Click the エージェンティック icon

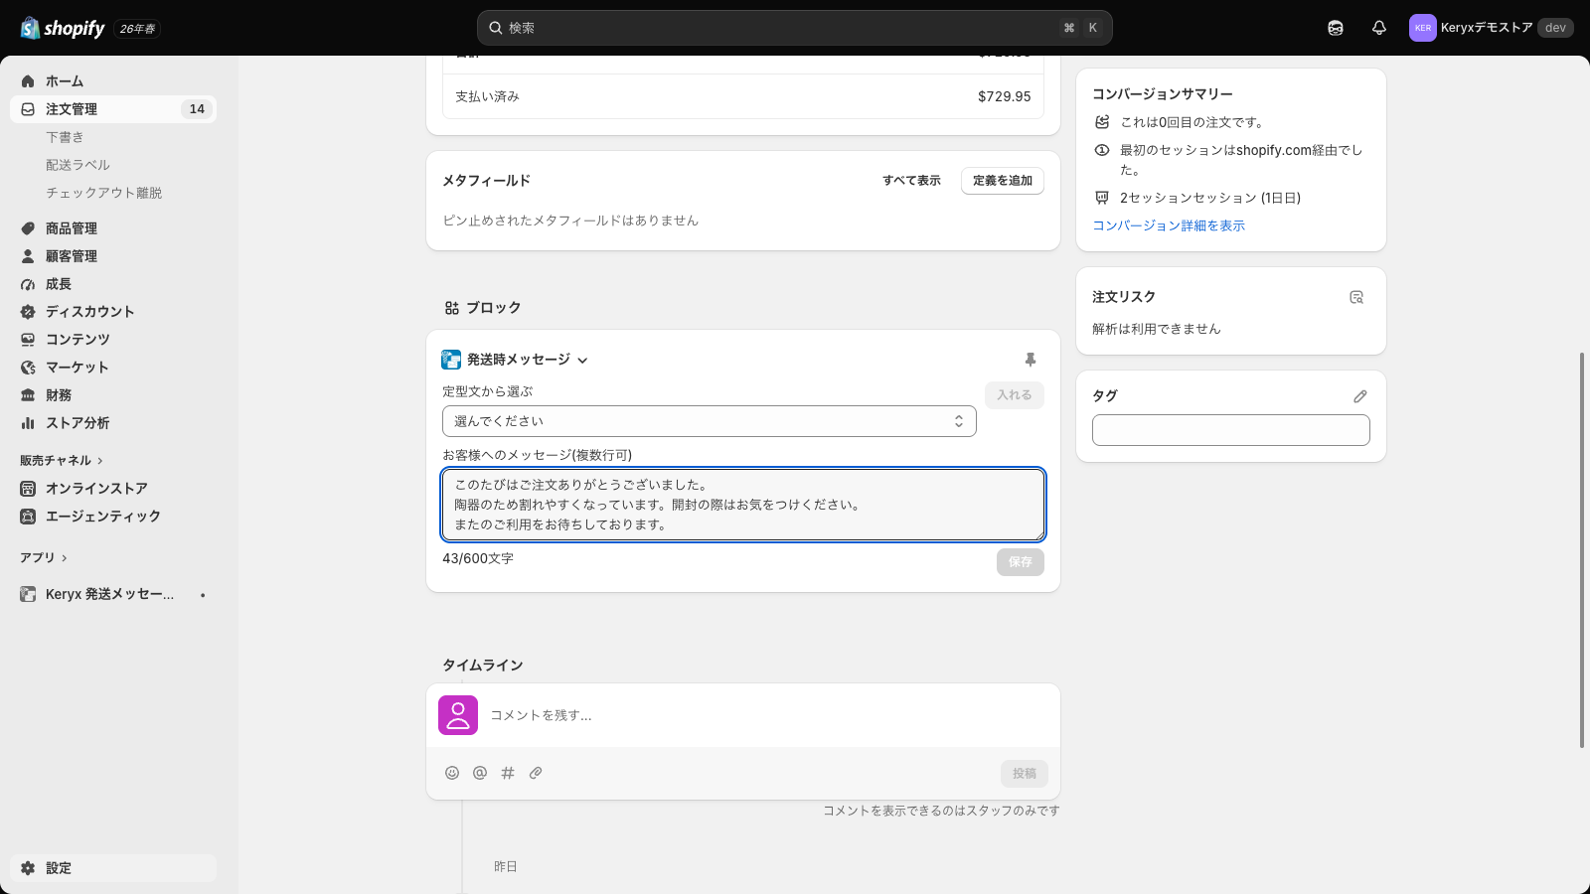pos(28,517)
